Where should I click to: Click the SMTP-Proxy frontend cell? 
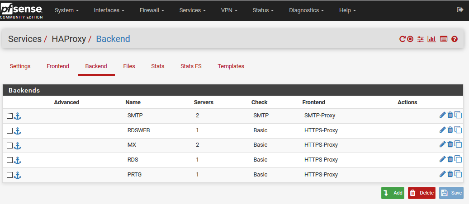click(320, 115)
